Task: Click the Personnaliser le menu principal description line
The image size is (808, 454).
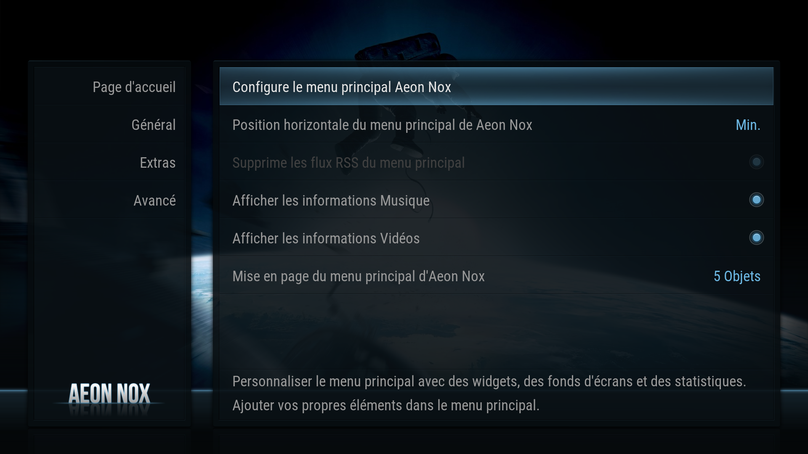Action: (x=489, y=381)
